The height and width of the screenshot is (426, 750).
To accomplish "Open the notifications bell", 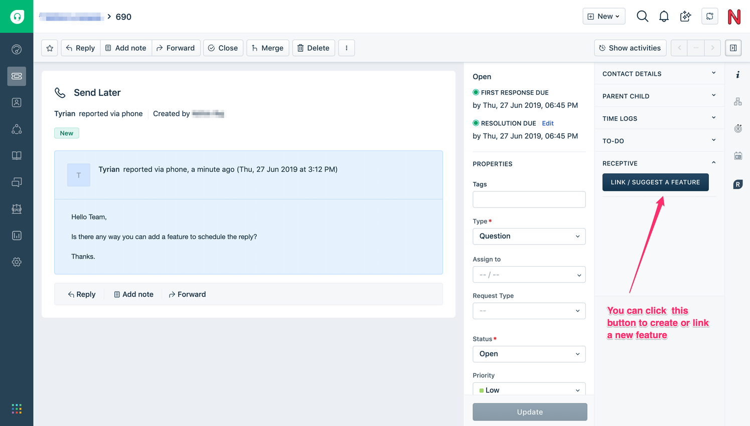I will coord(664,16).
